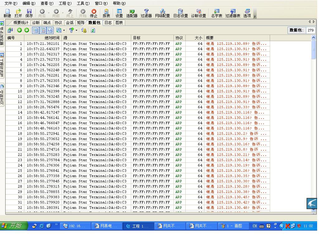Viewport: 319px width, 239px height.
Task: Open the export packets dropdown arrow
Action: [x=64, y=30]
